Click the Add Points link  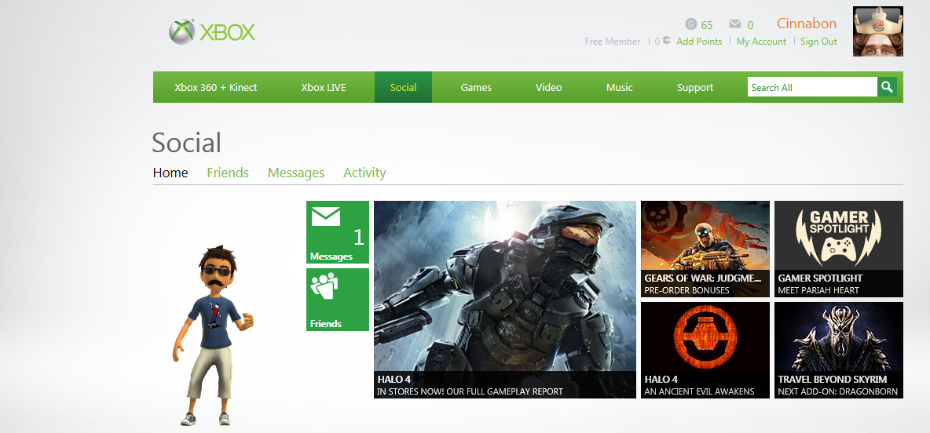699,42
